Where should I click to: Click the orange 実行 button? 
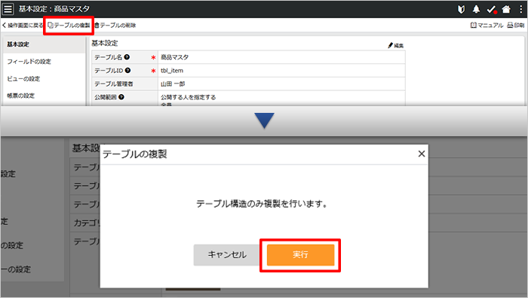[300, 255]
